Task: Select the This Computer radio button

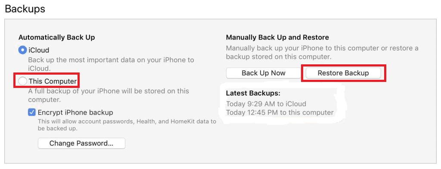Action: 22,81
